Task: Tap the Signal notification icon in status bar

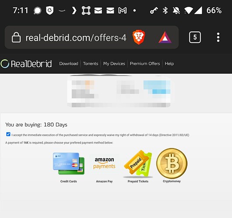Action: point(38,10)
